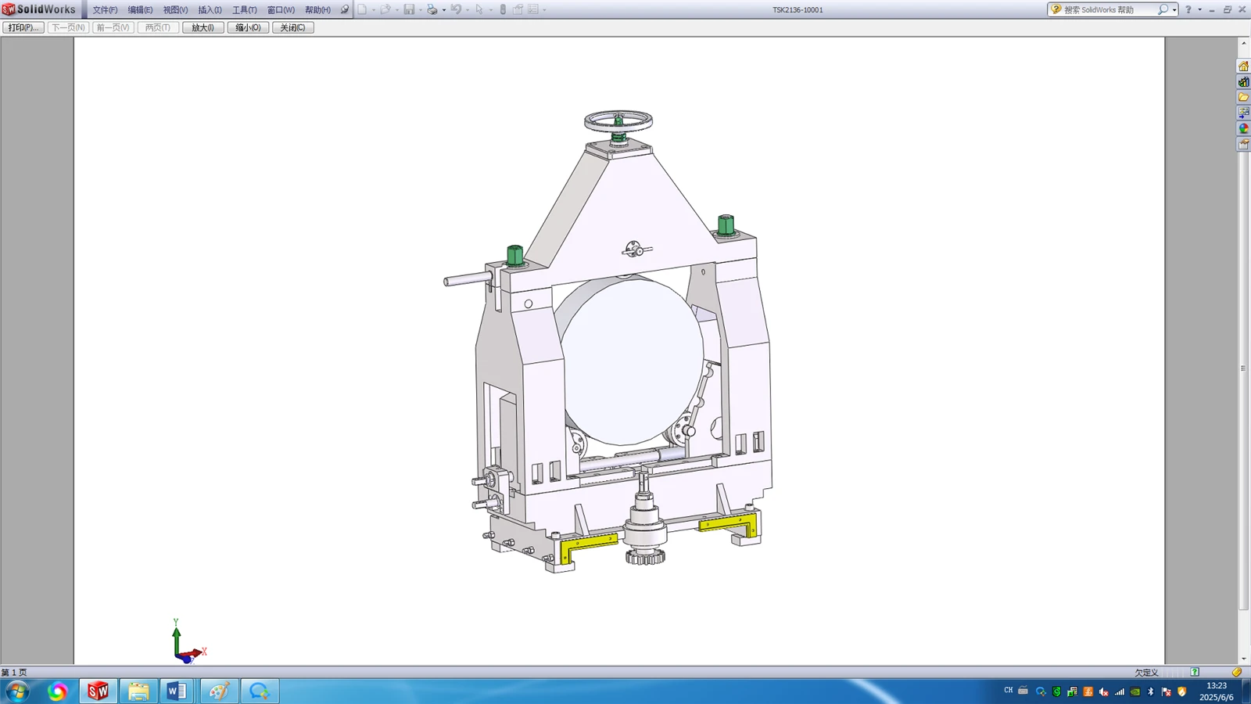Click the 关闭(C) close preview button
1251x704 pixels.
[293, 27]
